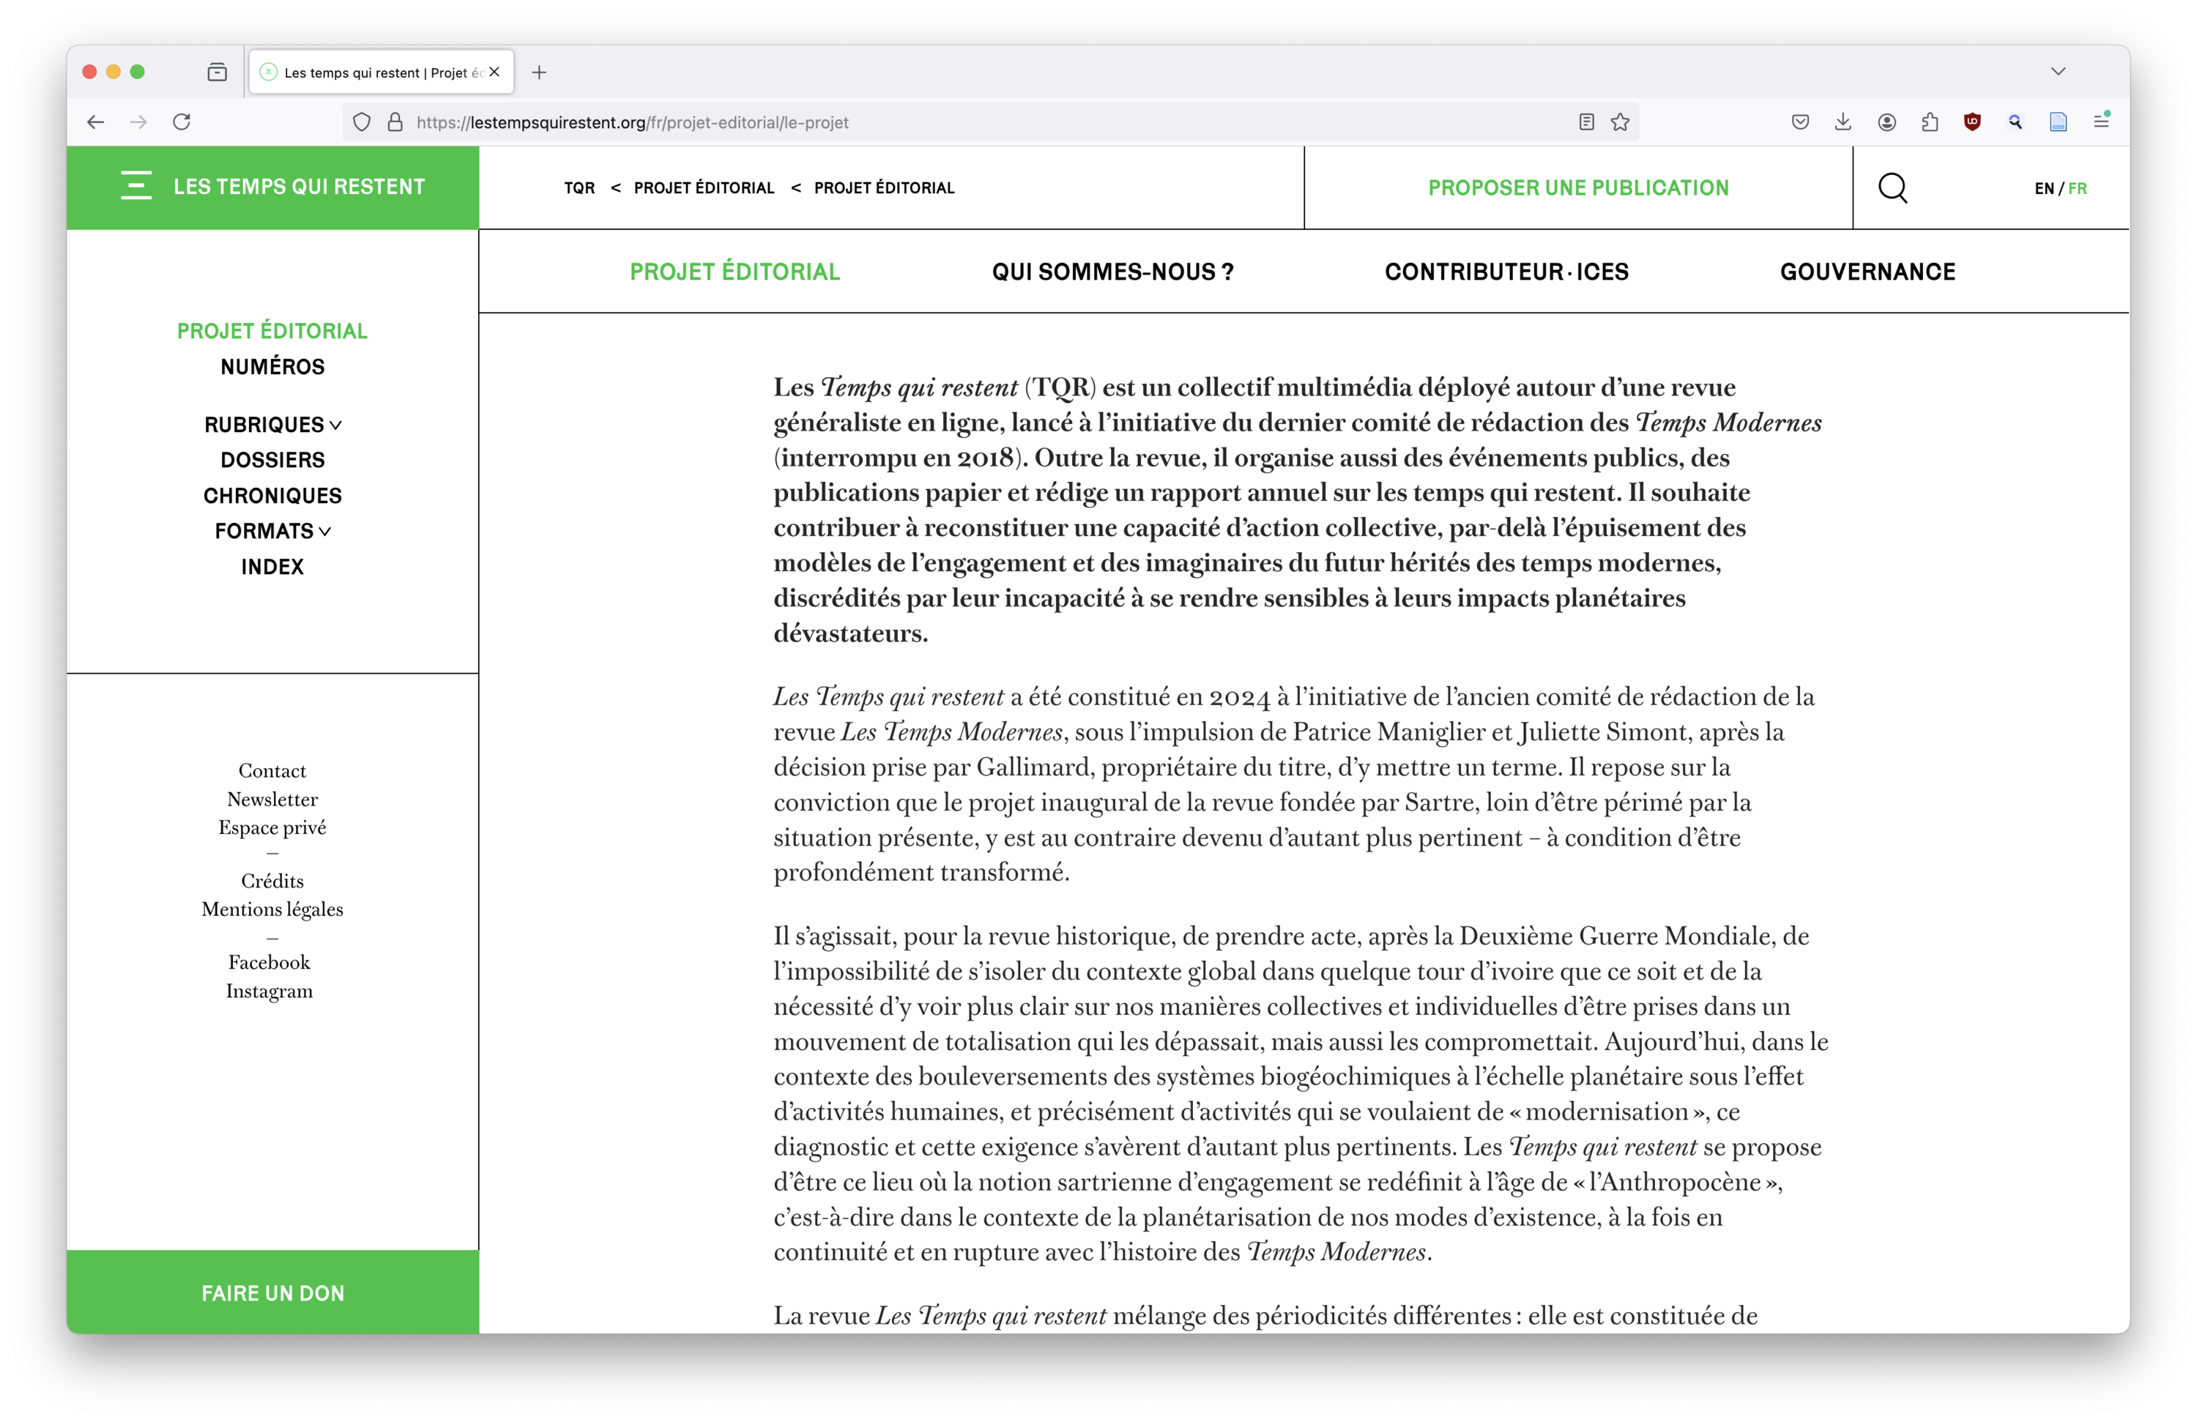Viewport: 2197px width, 1422px height.
Task: Open the site hamburger menu icon
Action: pyautogui.click(x=135, y=185)
